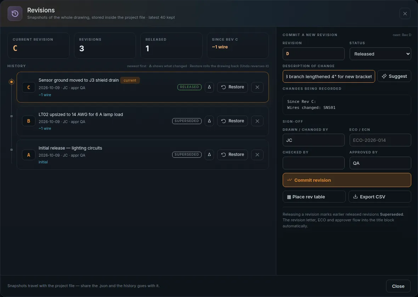
Task: Click Suggest description button
Action: 394,76
